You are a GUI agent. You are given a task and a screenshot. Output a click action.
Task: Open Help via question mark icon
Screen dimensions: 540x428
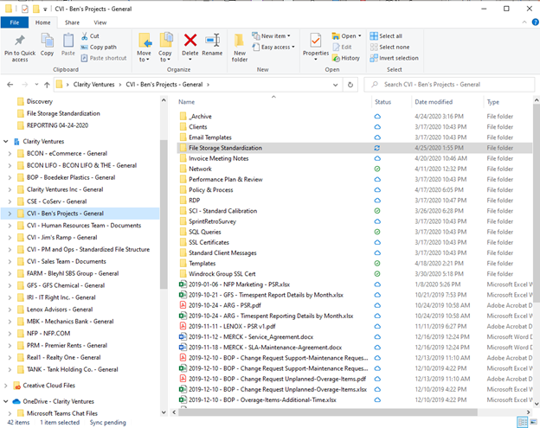(535, 22)
